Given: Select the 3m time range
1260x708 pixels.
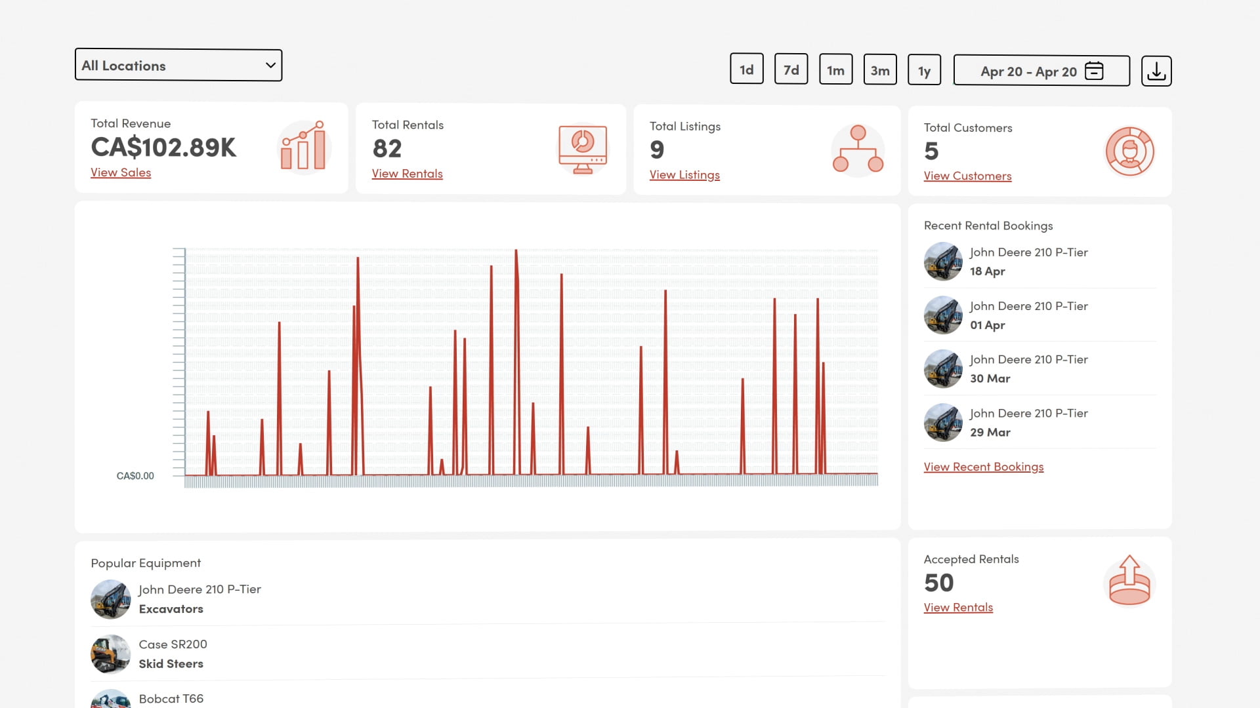Looking at the screenshot, I should tap(879, 70).
